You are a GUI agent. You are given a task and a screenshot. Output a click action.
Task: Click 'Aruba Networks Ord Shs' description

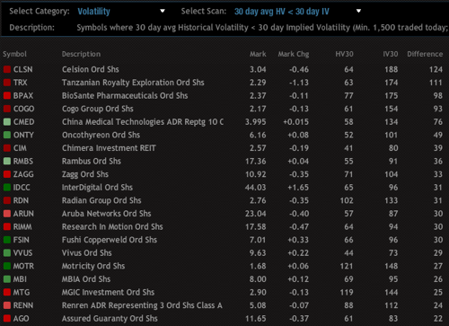click(106, 214)
